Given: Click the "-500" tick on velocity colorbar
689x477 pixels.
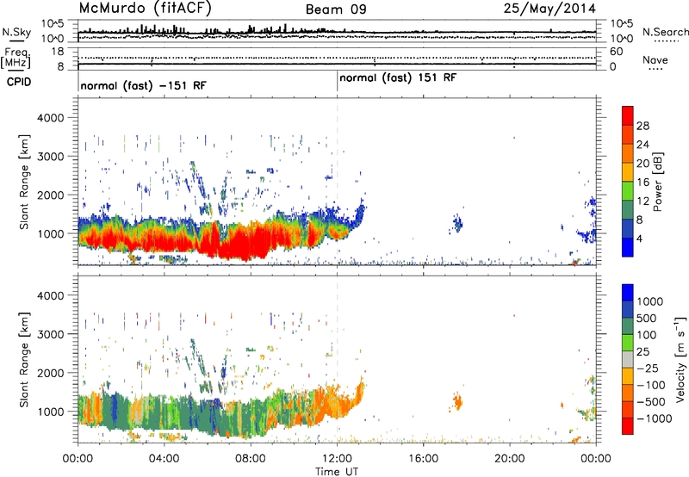Looking at the screenshot, I should pyautogui.click(x=650, y=401).
